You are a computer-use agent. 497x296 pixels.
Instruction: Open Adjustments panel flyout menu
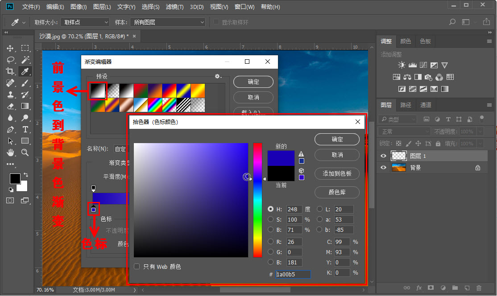tap(489, 41)
